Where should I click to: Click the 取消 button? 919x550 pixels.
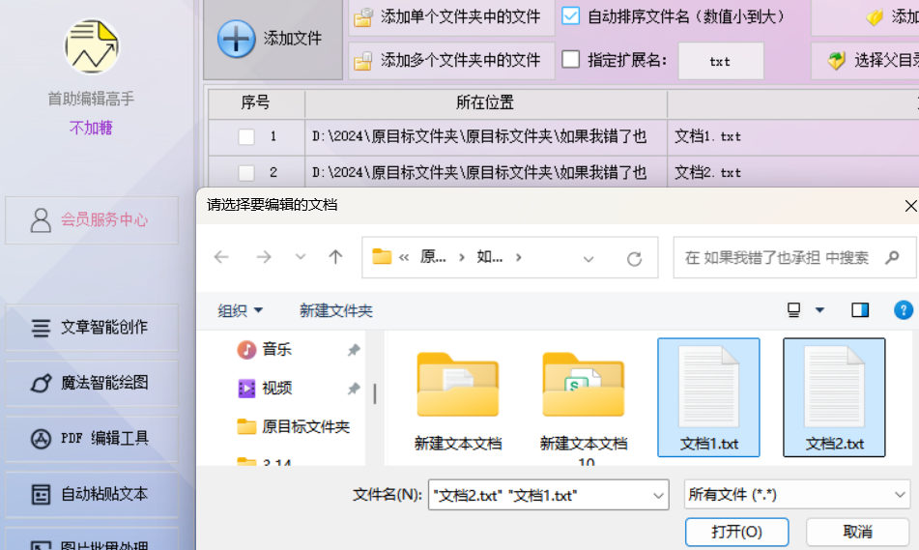[857, 532]
